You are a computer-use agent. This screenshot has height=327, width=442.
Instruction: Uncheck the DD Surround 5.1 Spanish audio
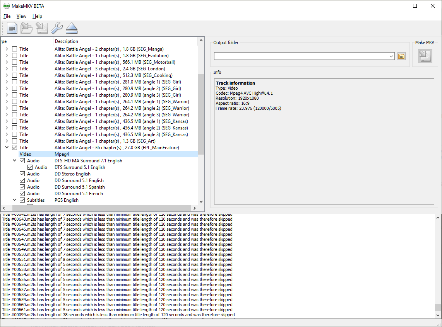pyautogui.click(x=22, y=187)
